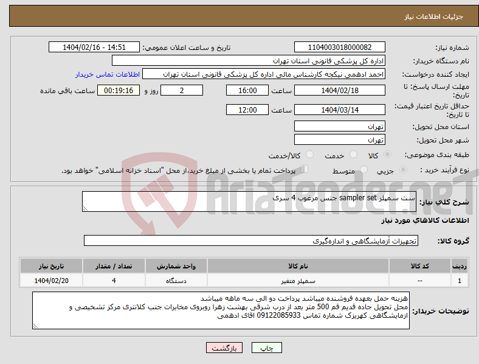Screen dimensions: 479x364
Task: Click the delivery city field تهران
Action: pos(340,139)
